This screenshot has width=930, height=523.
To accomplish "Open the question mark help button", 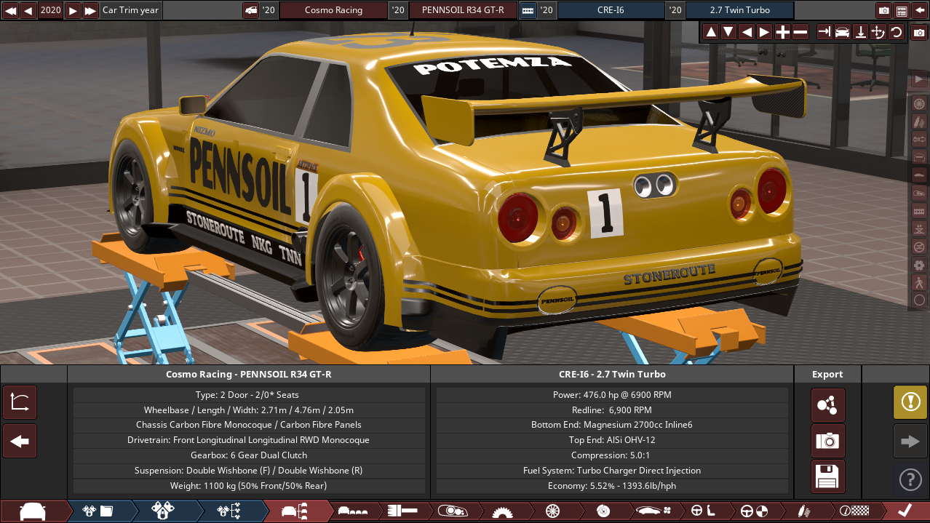I will pyautogui.click(x=910, y=479).
